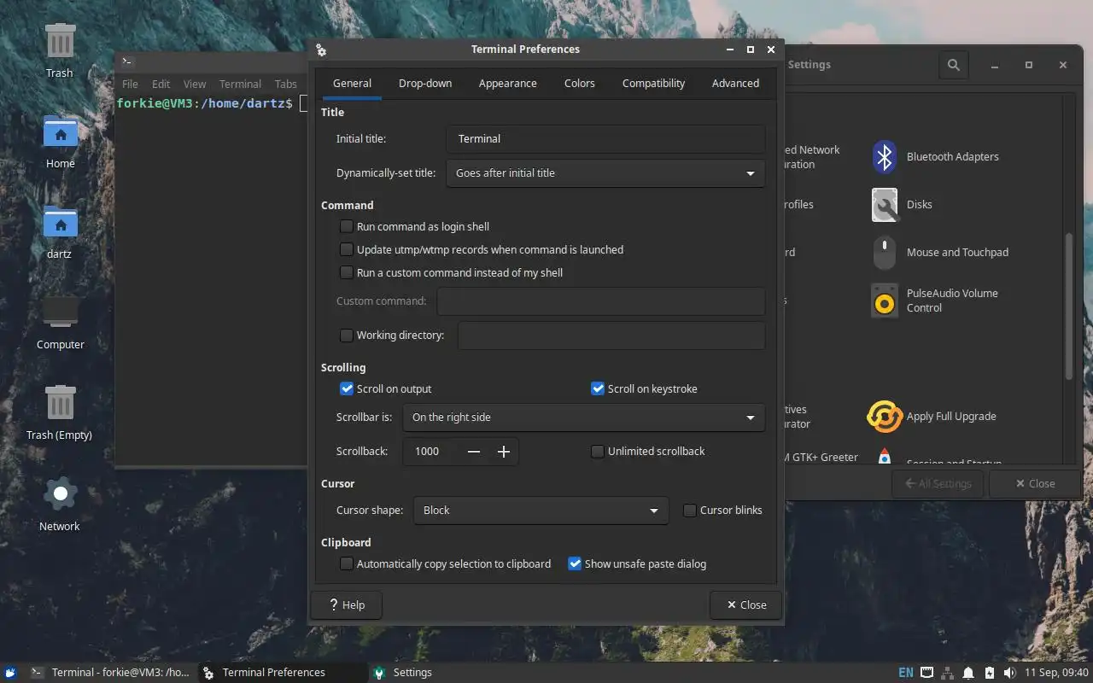Click the Settings window vertical scrollbar

(x=1069, y=307)
